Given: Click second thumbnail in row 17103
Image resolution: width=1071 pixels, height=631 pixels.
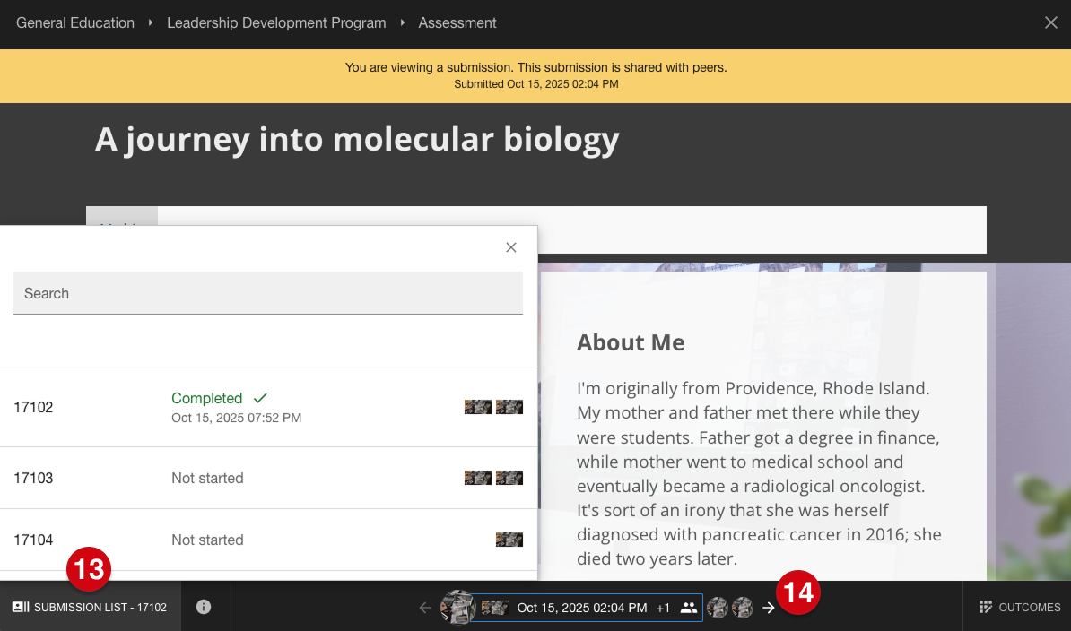Looking at the screenshot, I should click(509, 478).
